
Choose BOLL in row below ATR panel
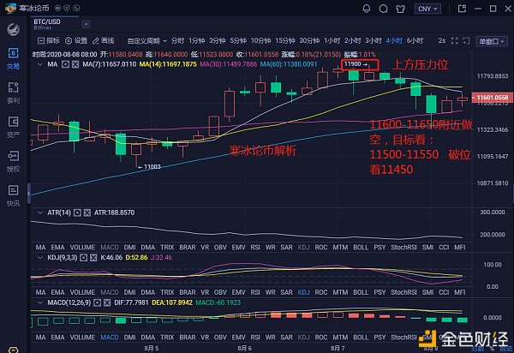tap(361, 247)
